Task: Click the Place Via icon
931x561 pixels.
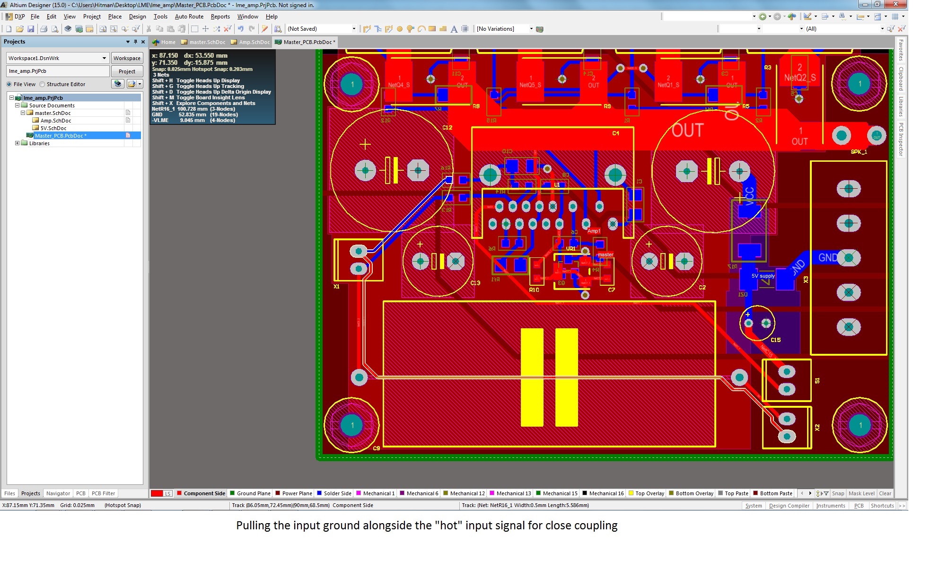Action: pos(410,29)
